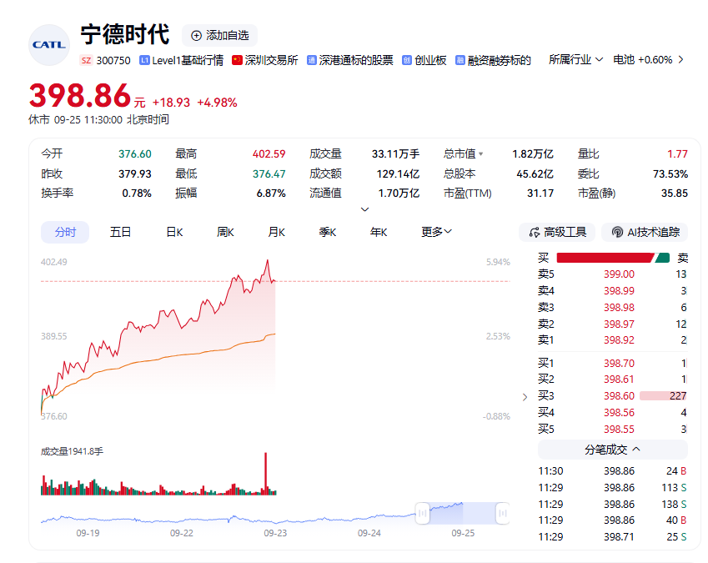Viewport: 708px width, 563px height.
Task: Switch to the 年K chart tab
Action: [379, 232]
